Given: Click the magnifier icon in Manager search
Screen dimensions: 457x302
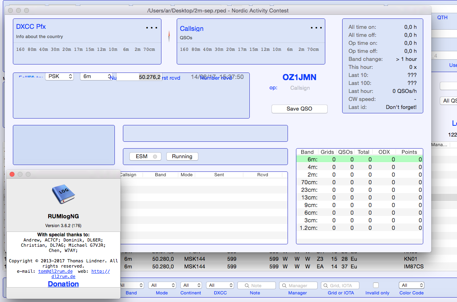Looking at the screenshot, I should [284, 286].
